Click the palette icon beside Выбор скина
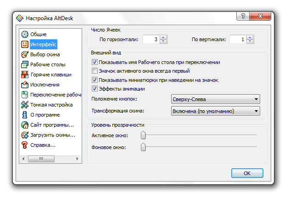The image size is (290, 198). 25,54
